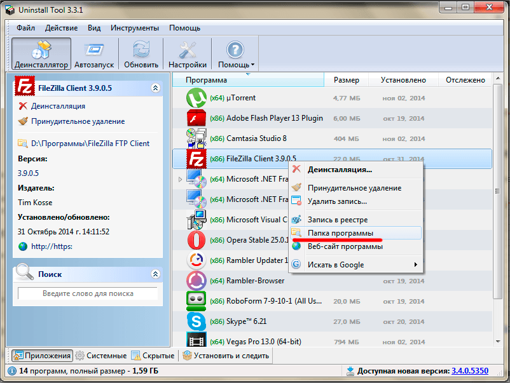This screenshot has height=383, width=510.
Task: Click the globe icon next to http://https:
Action: pyautogui.click(x=23, y=246)
